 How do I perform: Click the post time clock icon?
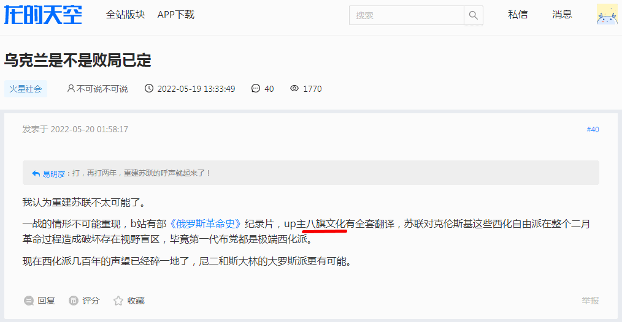tap(149, 88)
